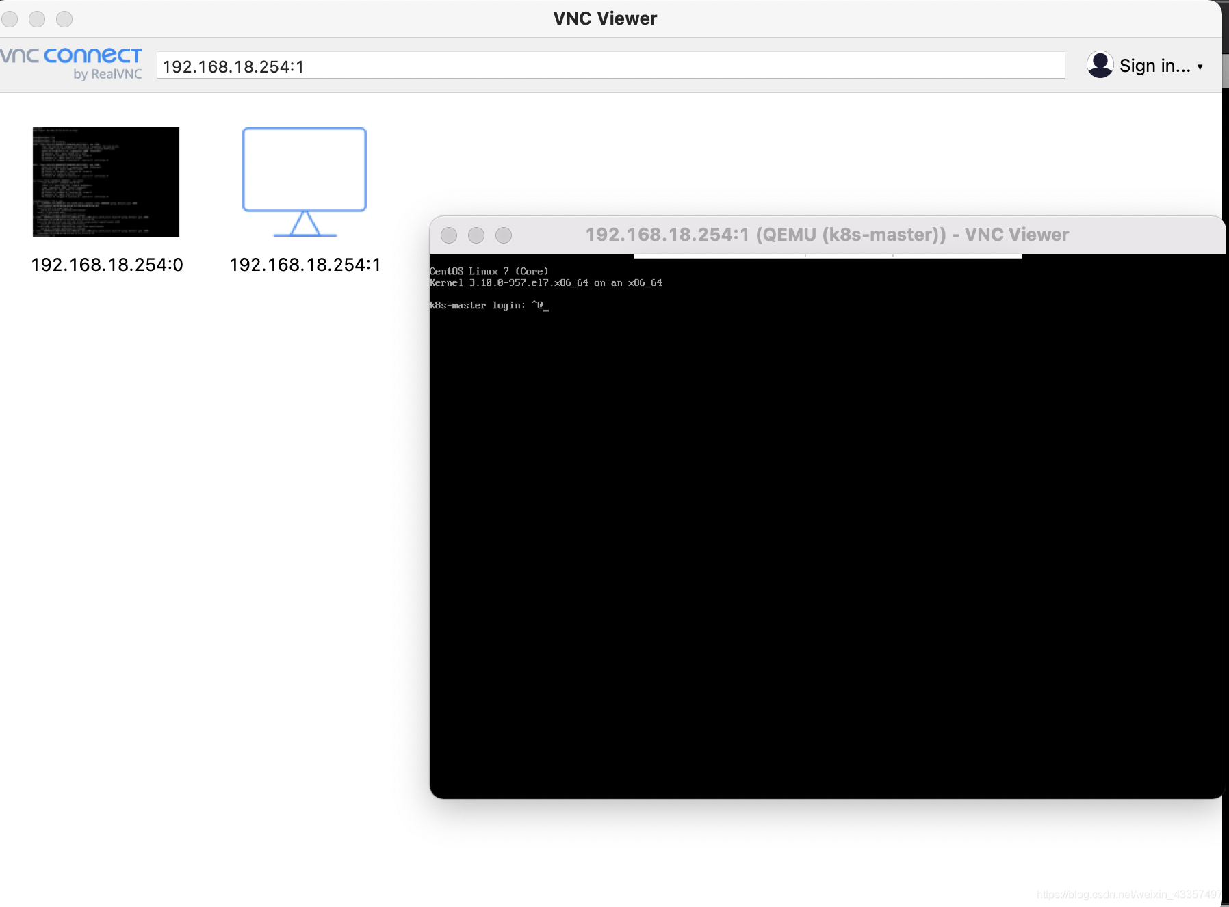1229x907 pixels.
Task: Click the QEMU (k8s-master) window title bar
Action: 827,235
